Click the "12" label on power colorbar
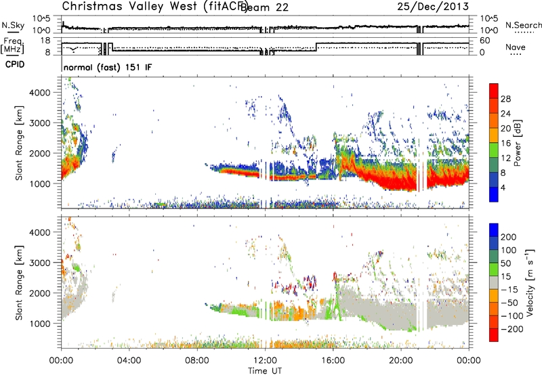 [505, 158]
